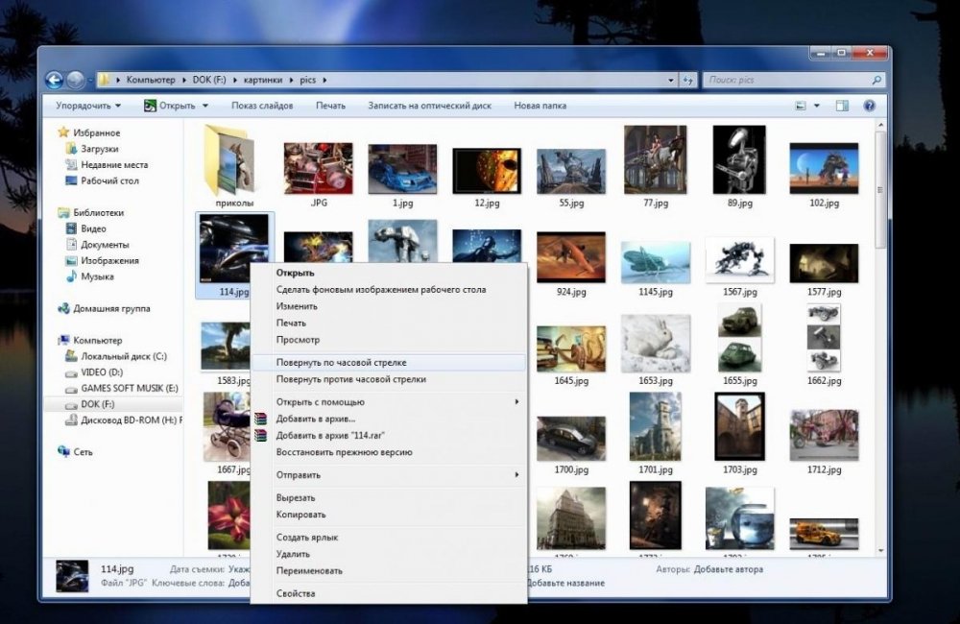Click the Help question mark icon
The image size is (960, 624).
point(870,106)
